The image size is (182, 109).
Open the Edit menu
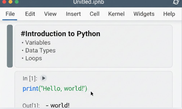pyautogui.click(x=30, y=14)
